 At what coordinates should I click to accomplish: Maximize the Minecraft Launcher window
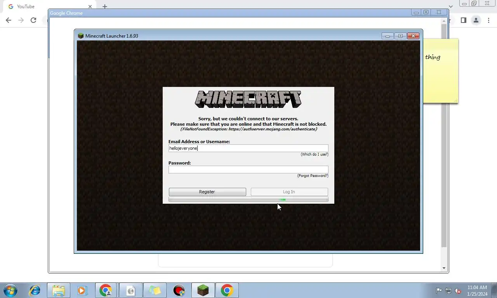(400, 36)
